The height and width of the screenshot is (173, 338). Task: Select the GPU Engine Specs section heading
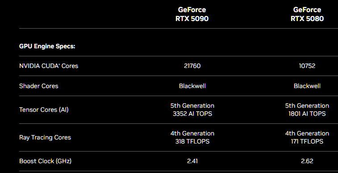pyautogui.click(x=47, y=46)
